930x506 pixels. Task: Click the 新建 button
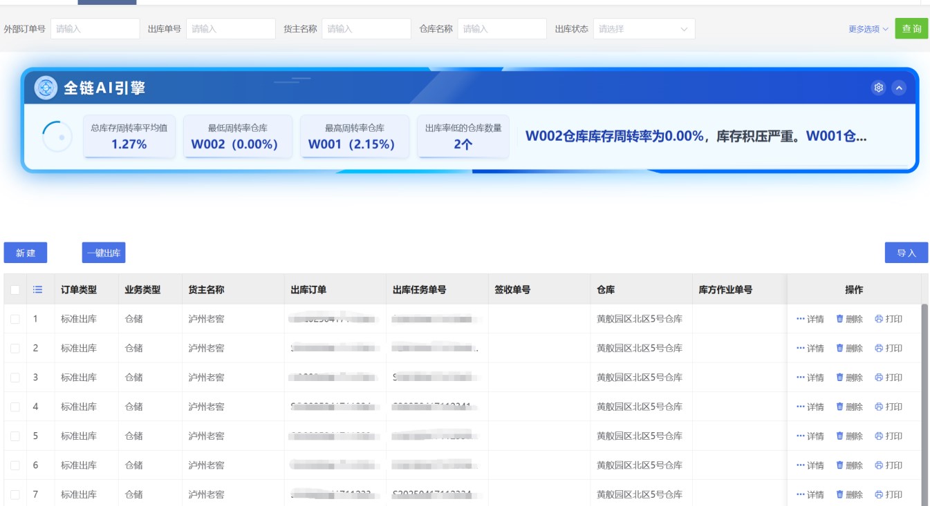tap(26, 253)
